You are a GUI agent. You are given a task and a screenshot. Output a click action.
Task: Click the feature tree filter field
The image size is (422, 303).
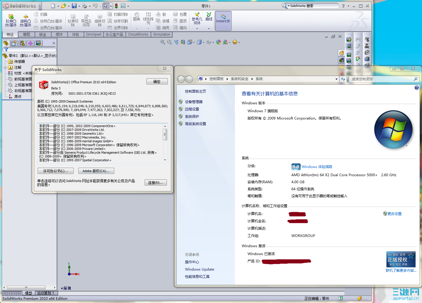30,49
